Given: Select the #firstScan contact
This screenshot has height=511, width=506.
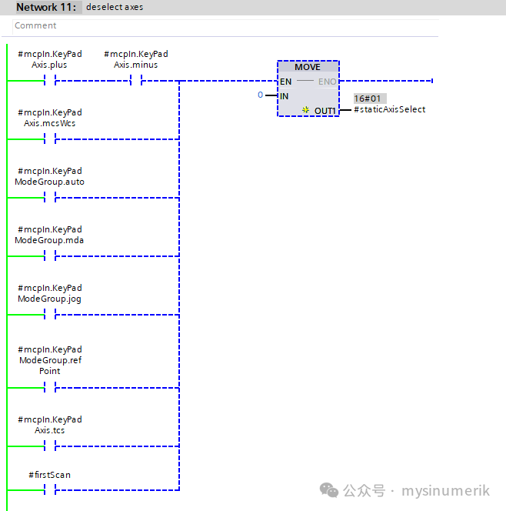Looking at the screenshot, I should (x=50, y=489).
